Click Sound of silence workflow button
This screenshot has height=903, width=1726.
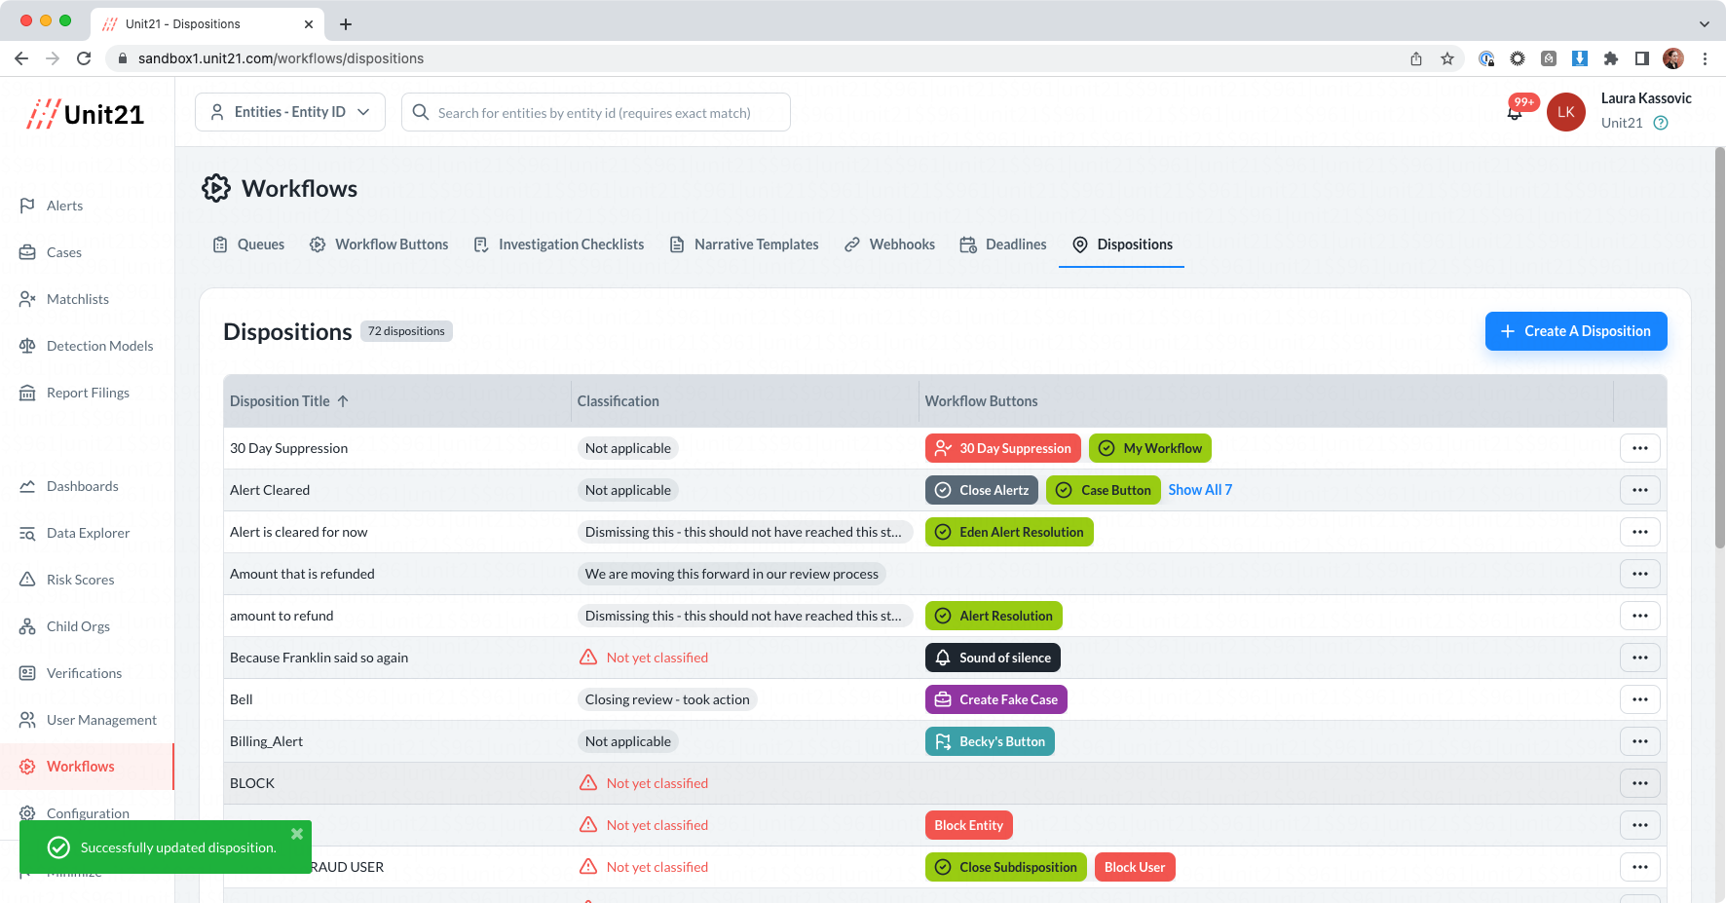(993, 658)
